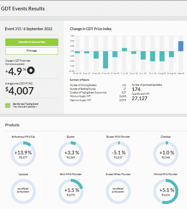This screenshot has height=209, width=187.
Task: Click the Change in GDT Price Index chart title
Action: 91,29
